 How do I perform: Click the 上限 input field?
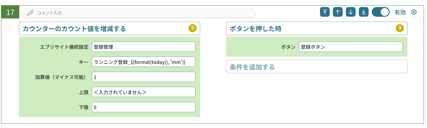[143, 92]
